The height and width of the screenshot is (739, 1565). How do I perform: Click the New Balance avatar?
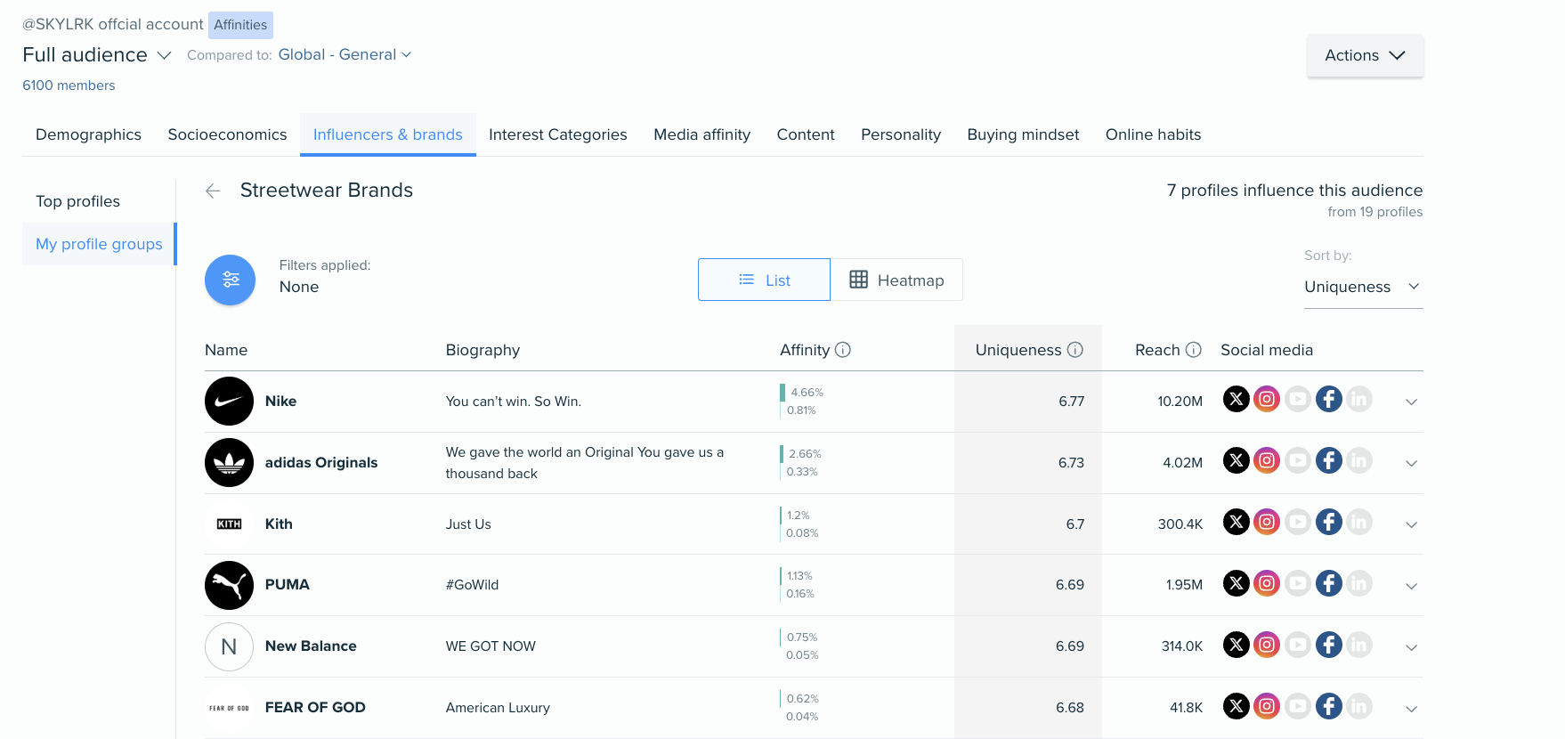click(x=229, y=646)
